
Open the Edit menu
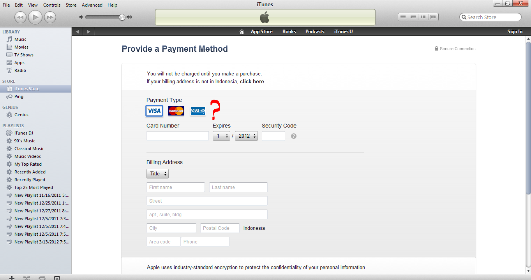point(19,5)
